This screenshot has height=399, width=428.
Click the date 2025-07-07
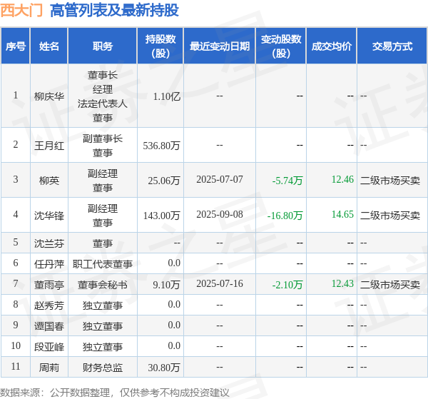click(x=220, y=179)
